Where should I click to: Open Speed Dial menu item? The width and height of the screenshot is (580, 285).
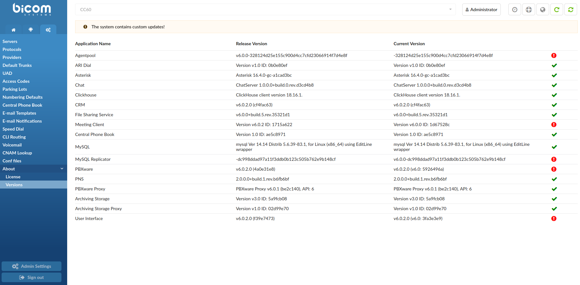coord(13,129)
